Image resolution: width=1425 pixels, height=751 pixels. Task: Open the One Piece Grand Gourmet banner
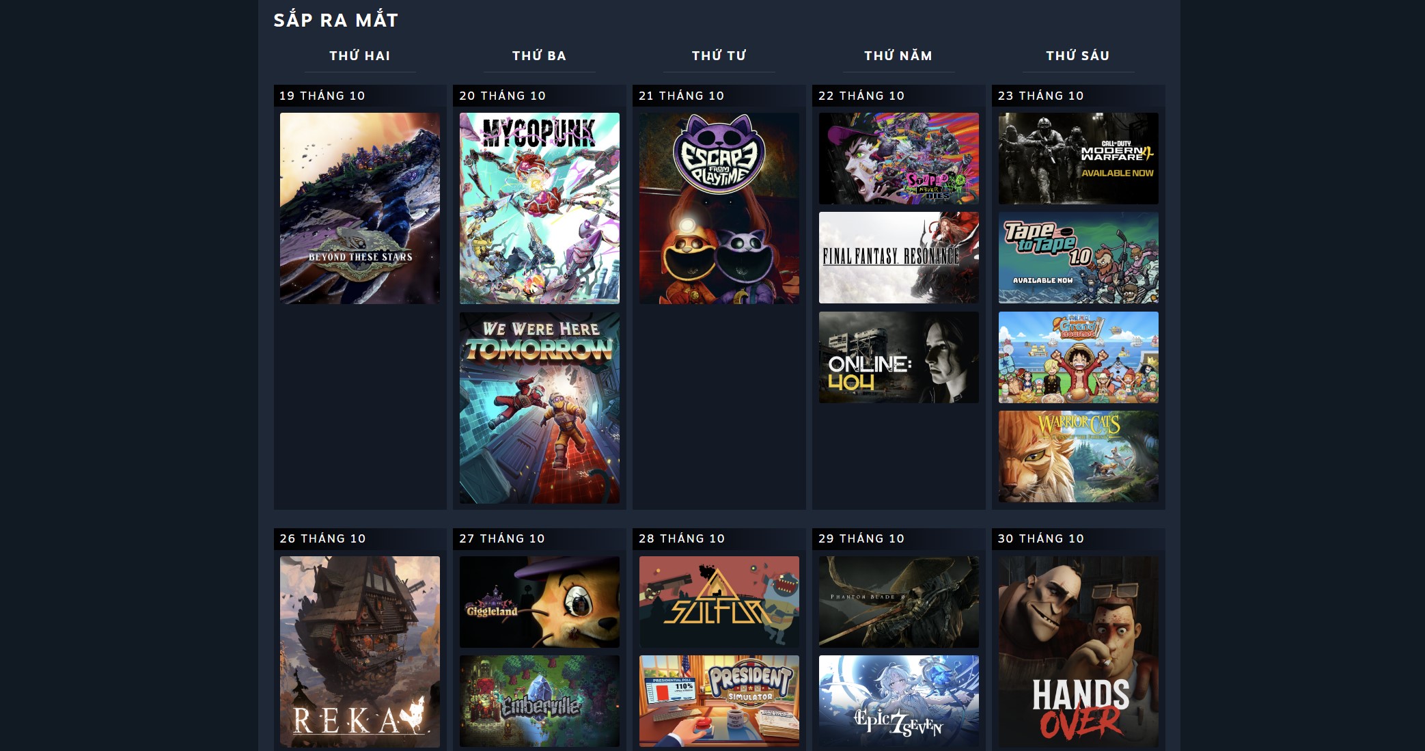point(1079,357)
